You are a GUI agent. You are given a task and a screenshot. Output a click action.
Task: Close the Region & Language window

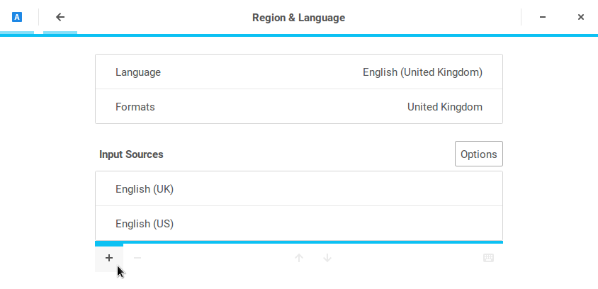581,17
